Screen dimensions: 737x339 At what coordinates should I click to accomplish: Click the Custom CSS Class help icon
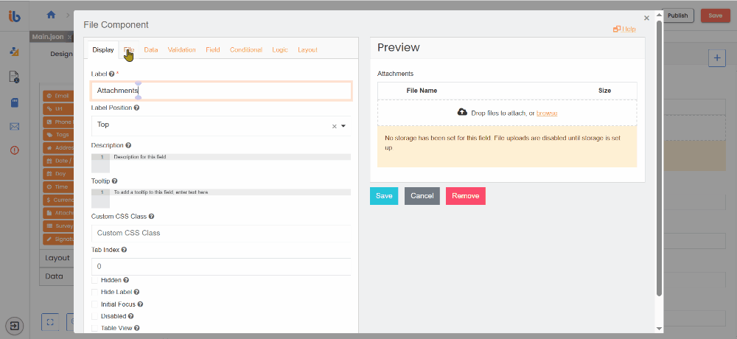point(151,217)
